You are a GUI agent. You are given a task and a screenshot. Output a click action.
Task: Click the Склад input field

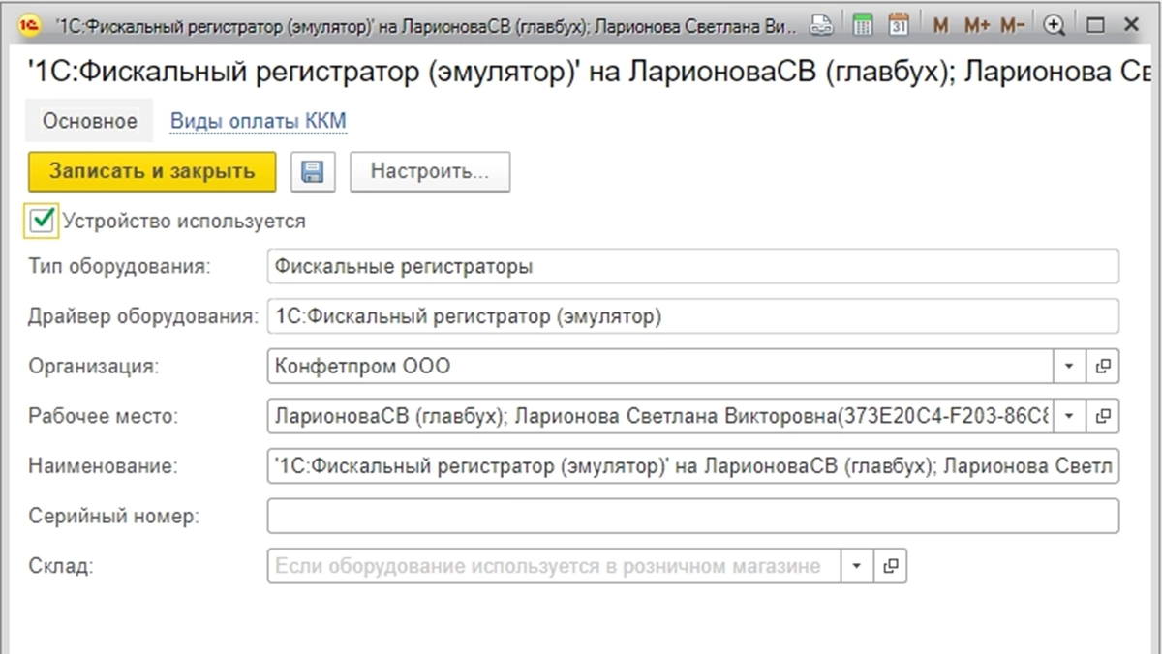pos(554,567)
